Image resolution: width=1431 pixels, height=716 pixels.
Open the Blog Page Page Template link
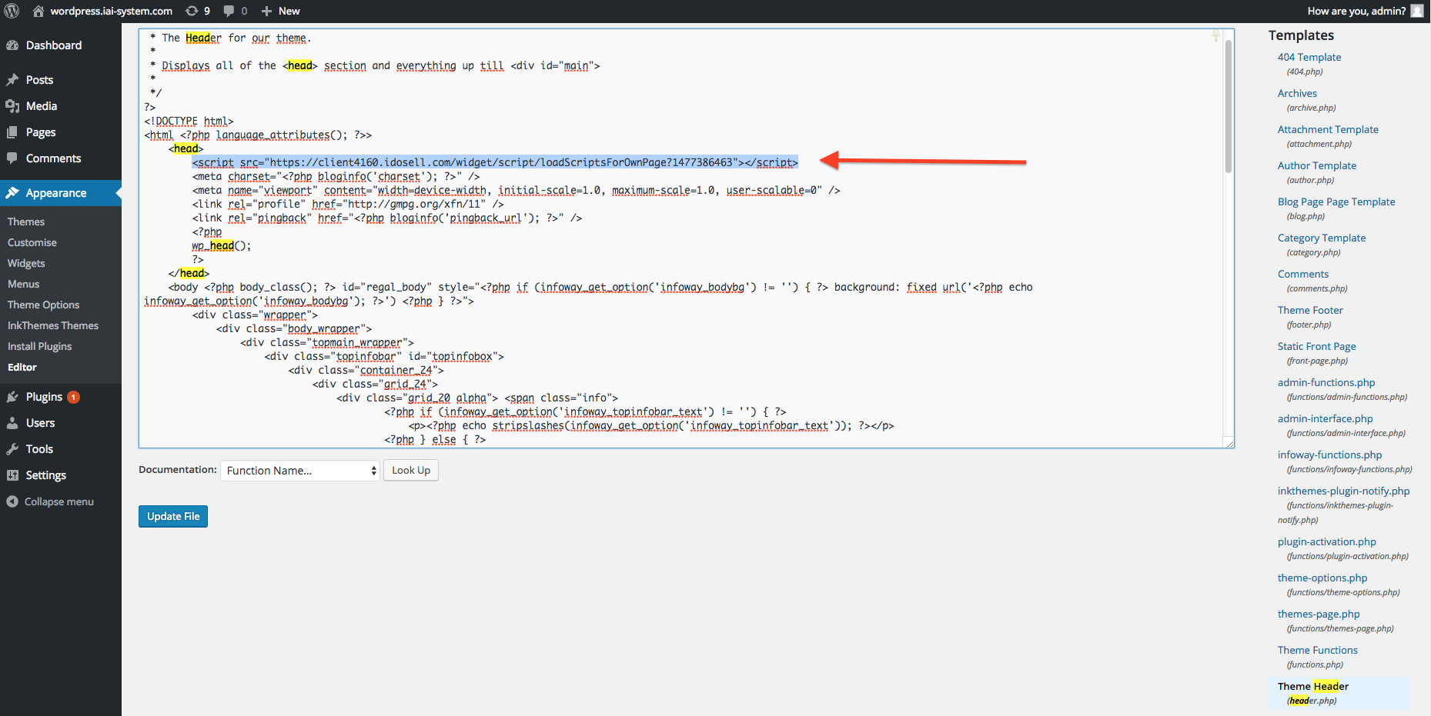pos(1336,201)
